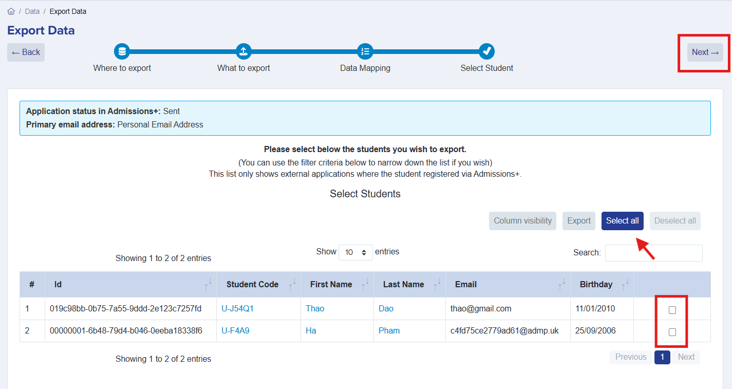Open the Pham last name link
The image size is (732, 389).
click(x=389, y=331)
